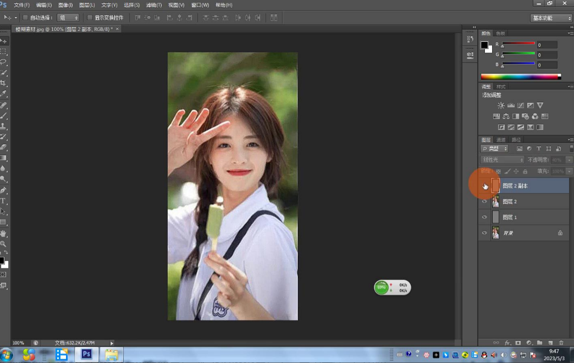Screen dimensions: 574x363
Task: Add a Color Balance adjustment
Action: point(506,117)
